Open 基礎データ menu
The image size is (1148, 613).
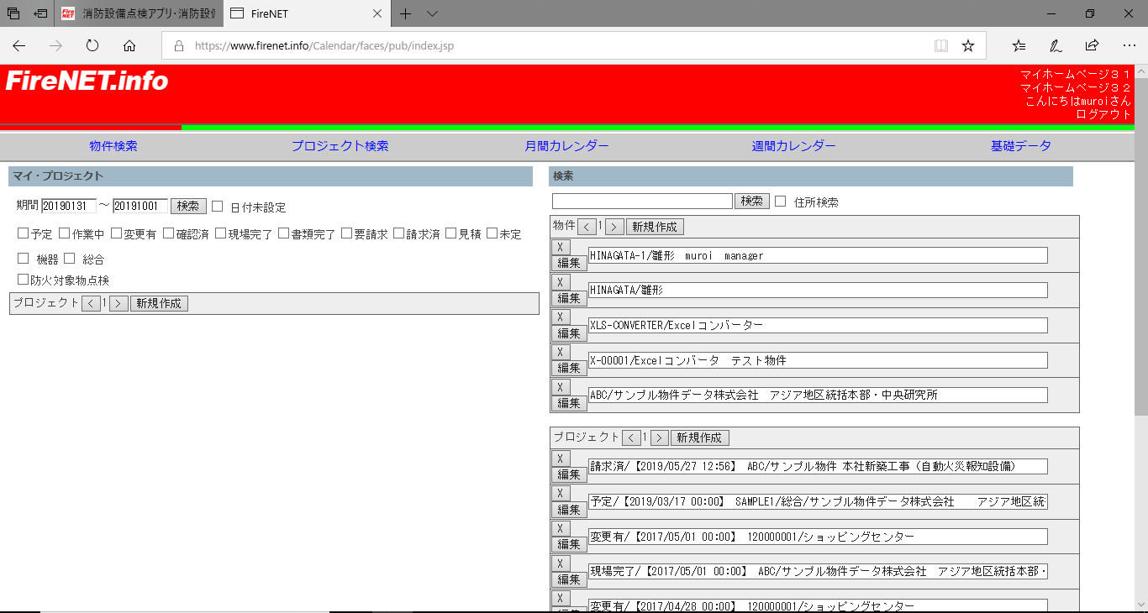point(1021,146)
